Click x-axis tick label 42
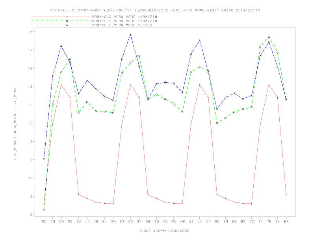Image resolution: width=312 pixels, height=241 pixels. point(165,221)
